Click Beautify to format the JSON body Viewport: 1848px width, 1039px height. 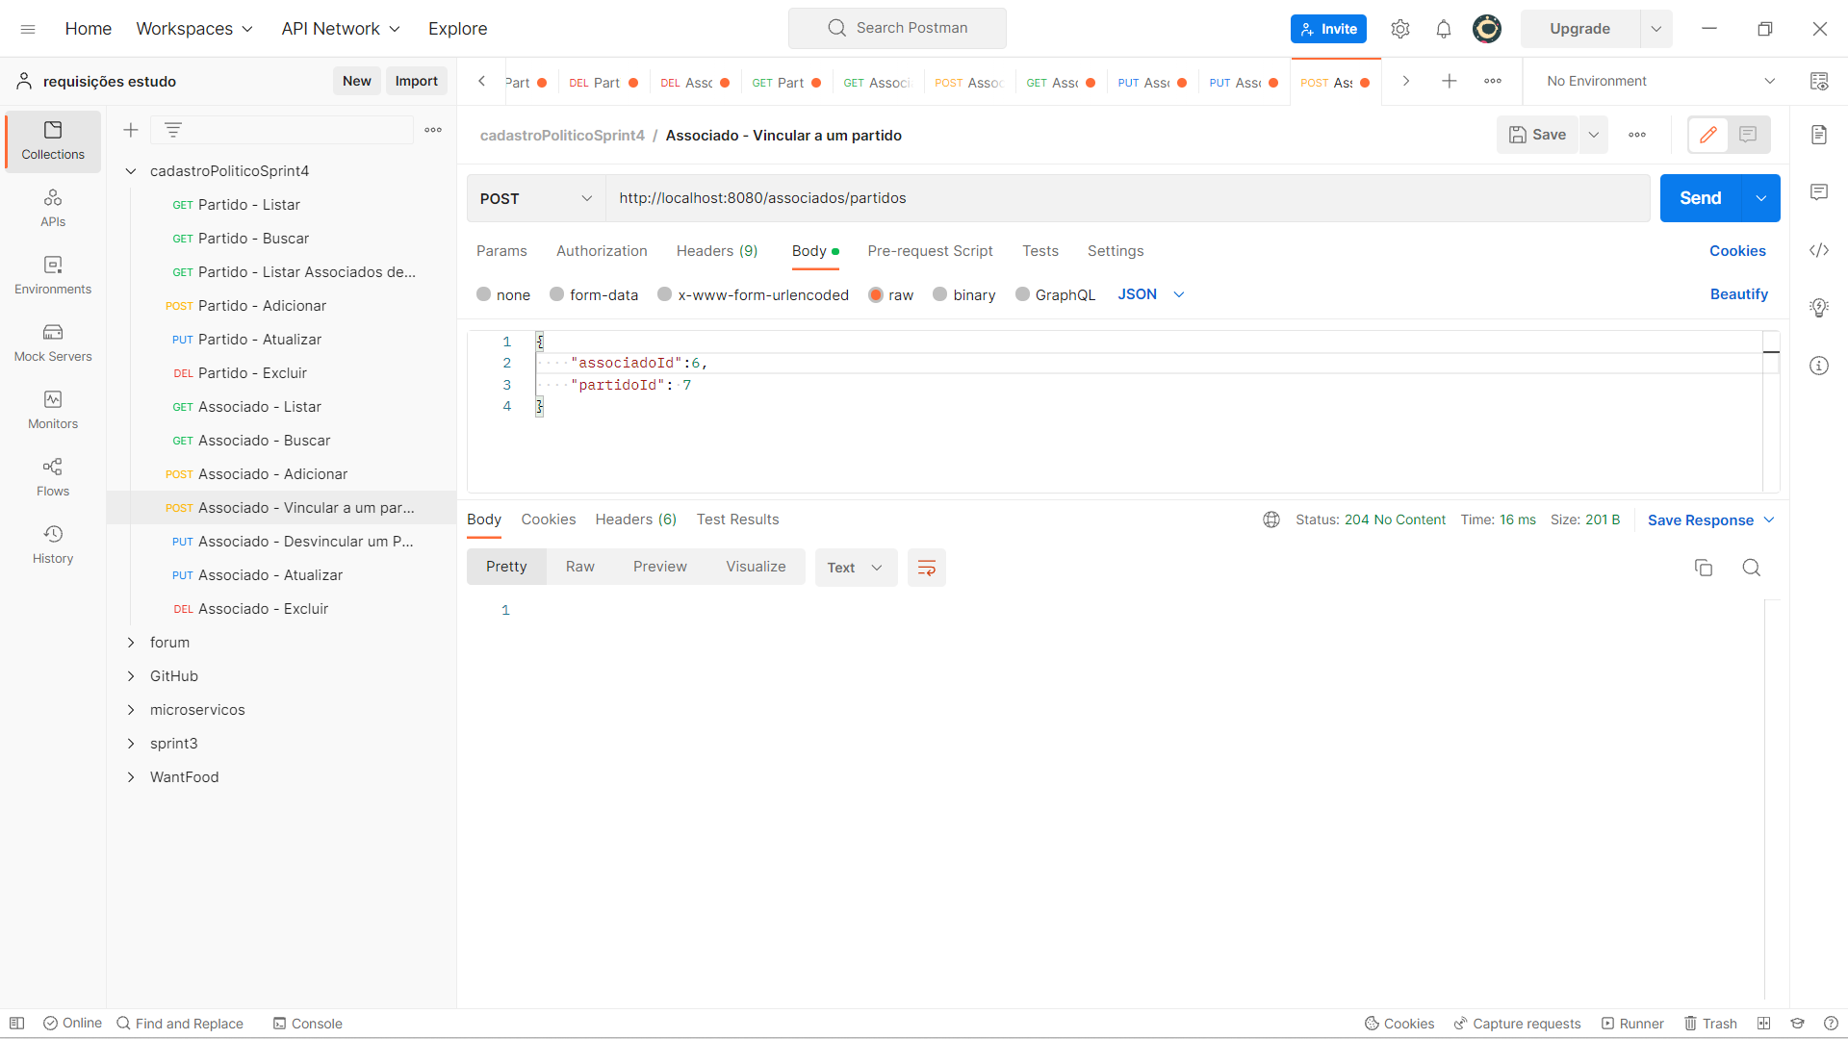click(1738, 294)
